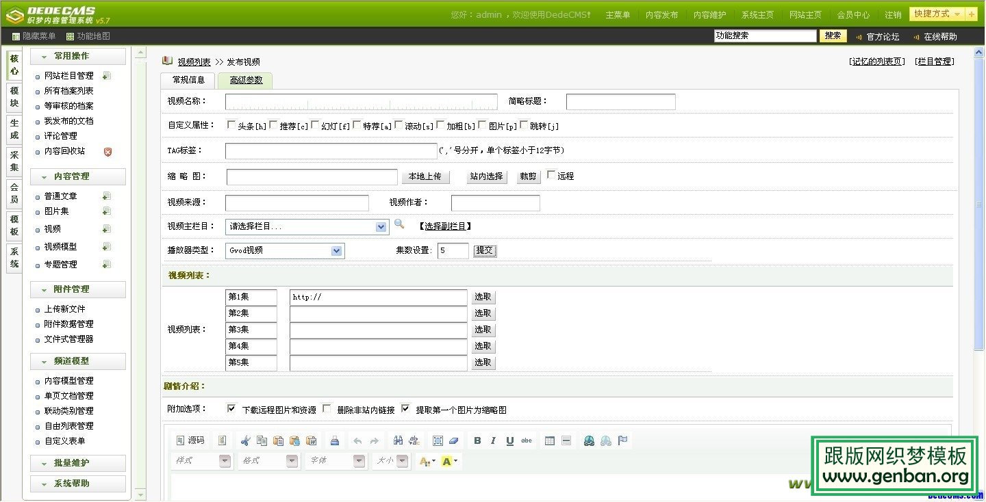Toggle the 删除非站内链接 checkbox
The width and height of the screenshot is (986, 502).
tap(327, 409)
